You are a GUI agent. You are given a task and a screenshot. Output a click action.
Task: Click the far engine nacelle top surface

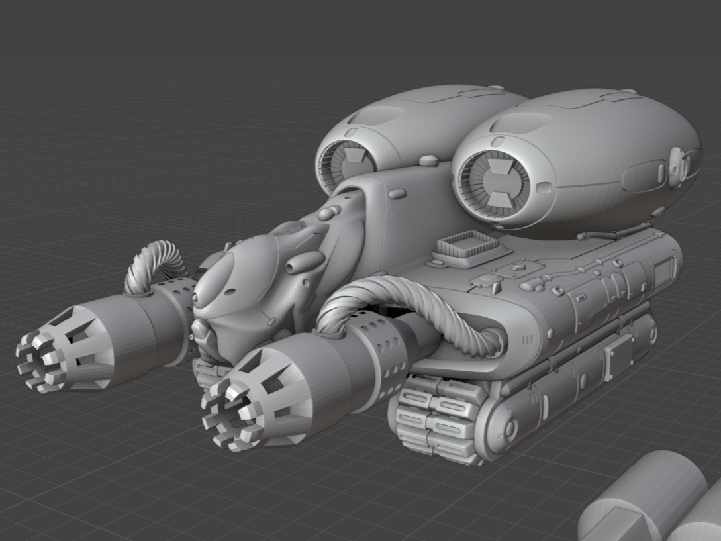pyautogui.click(x=424, y=106)
